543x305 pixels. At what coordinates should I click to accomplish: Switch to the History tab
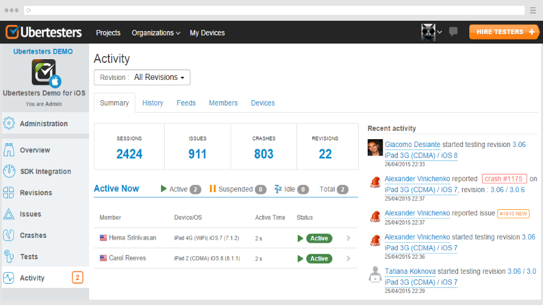pos(153,103)
